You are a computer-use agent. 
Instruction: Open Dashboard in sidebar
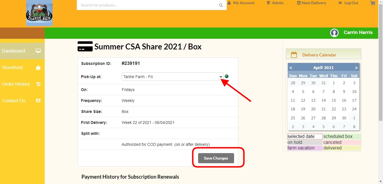click(22, 51)
